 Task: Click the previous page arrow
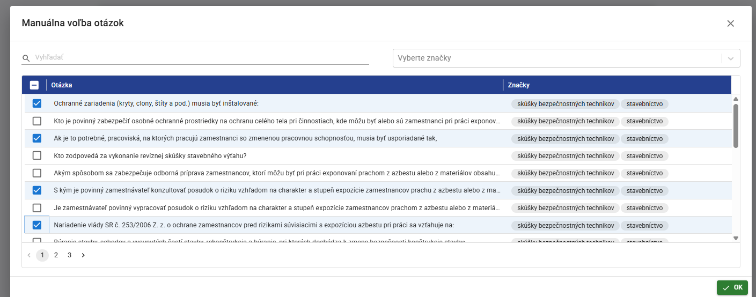[x=29, y=255]
